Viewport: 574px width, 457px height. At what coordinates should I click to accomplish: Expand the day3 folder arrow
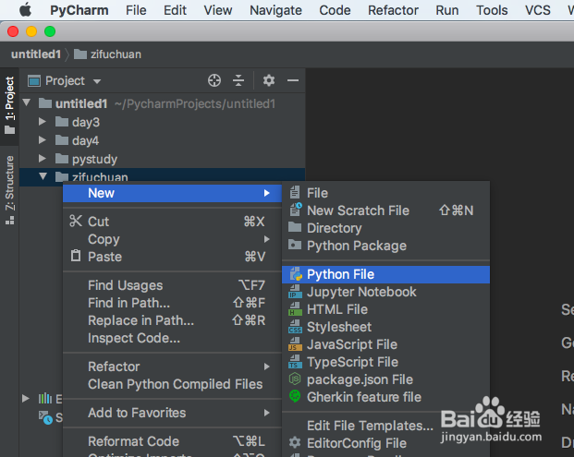point(43,121)
